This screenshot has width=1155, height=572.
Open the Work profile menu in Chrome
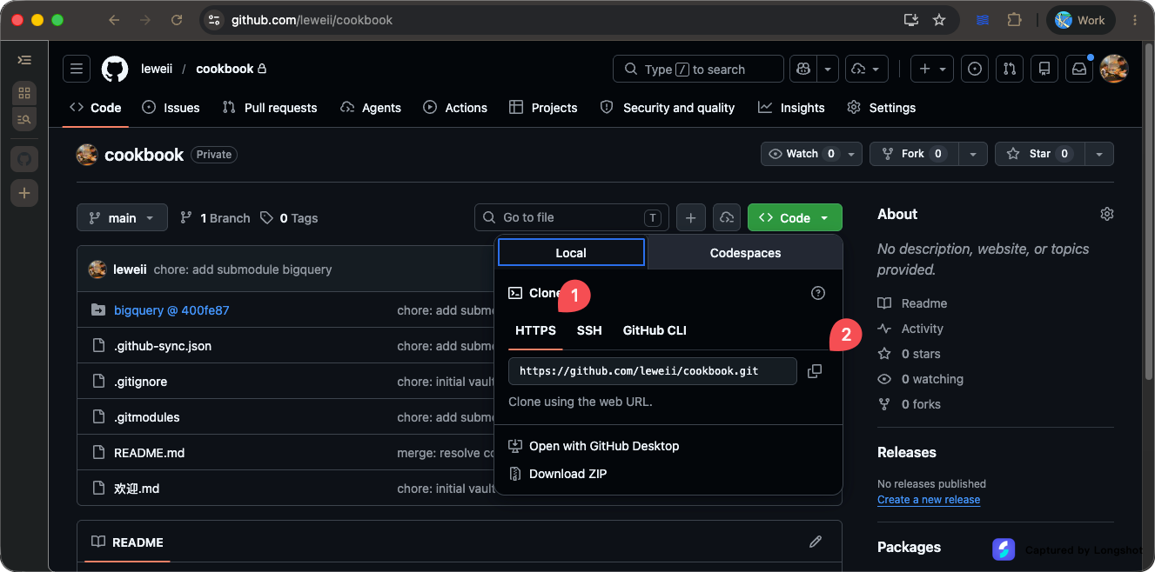(1080, 20)
